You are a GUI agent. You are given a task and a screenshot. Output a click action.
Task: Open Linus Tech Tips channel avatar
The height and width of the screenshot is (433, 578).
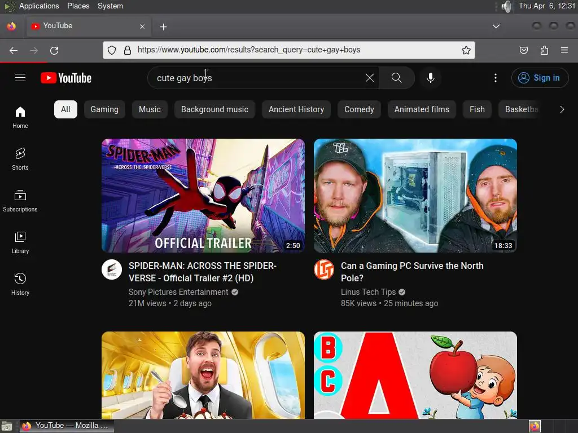pos(324,269)
